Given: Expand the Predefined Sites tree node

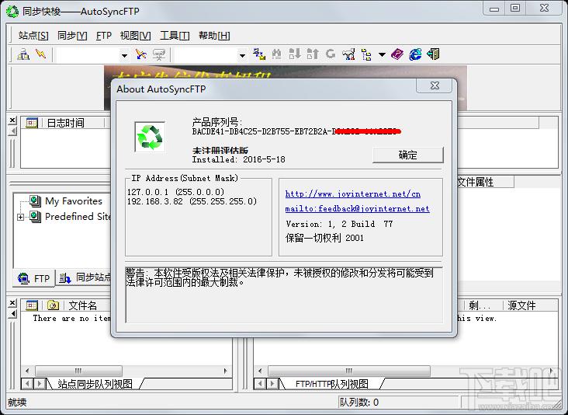Looking at the screenshot, I should coord(20,217).
